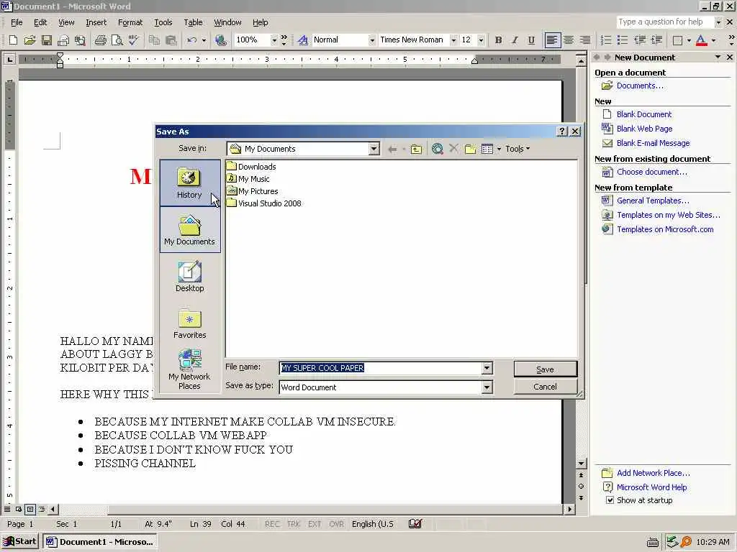This screenshot has width=737, height=552.
Task: Open Favorites in Save As places bar
Action: 189,323
